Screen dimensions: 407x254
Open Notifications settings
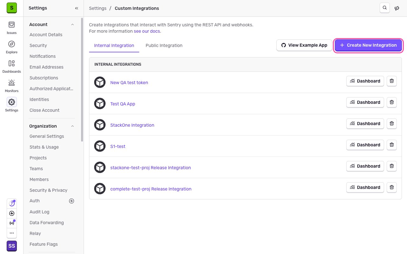43,56
